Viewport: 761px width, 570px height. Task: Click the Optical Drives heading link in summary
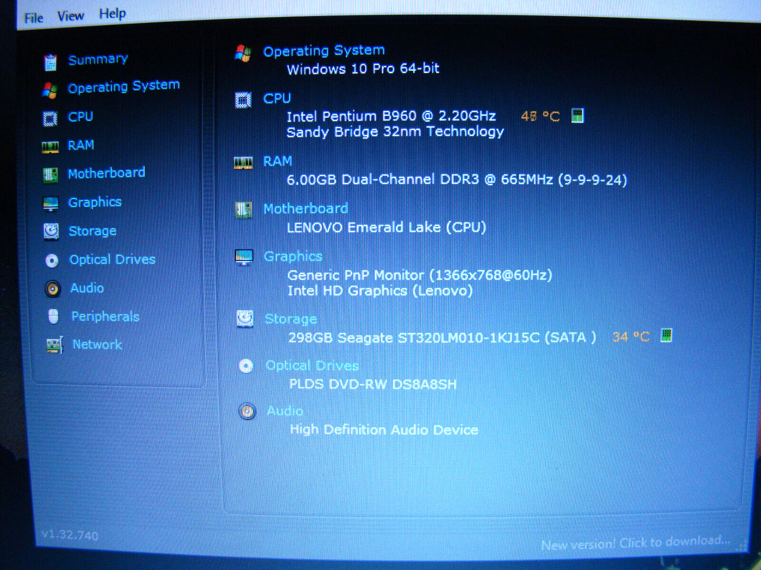coord(312,365)
